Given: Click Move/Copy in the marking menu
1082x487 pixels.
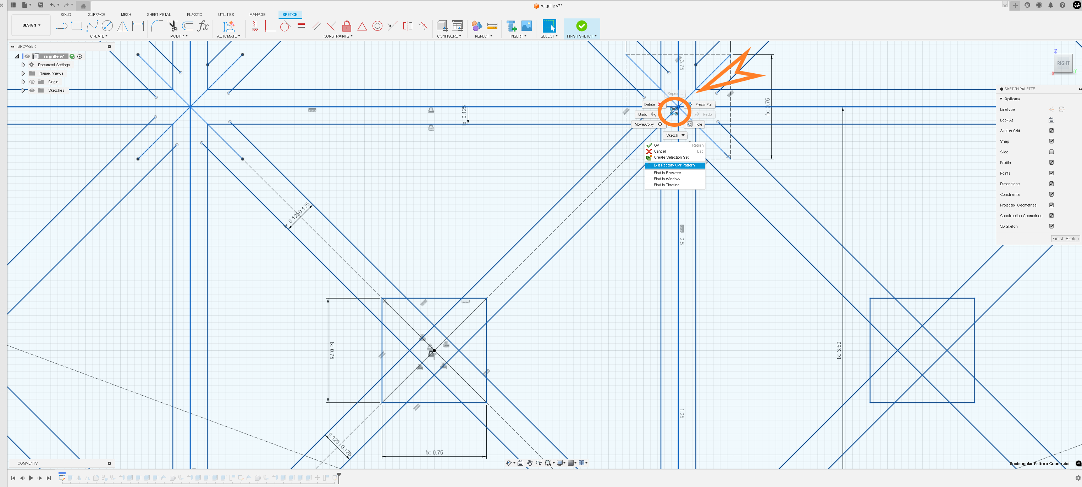Looking at the screenshot, I should [x=648, y=124].
